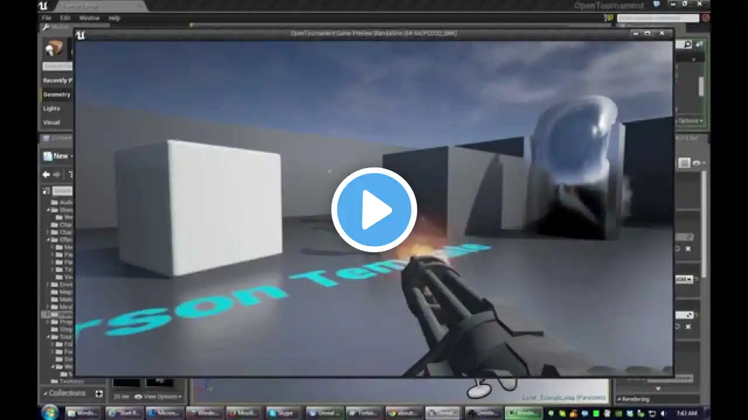Open the Options dropdown in right panel
The height and width of the screenshot is (420, 748).
(x=690, y=121)
